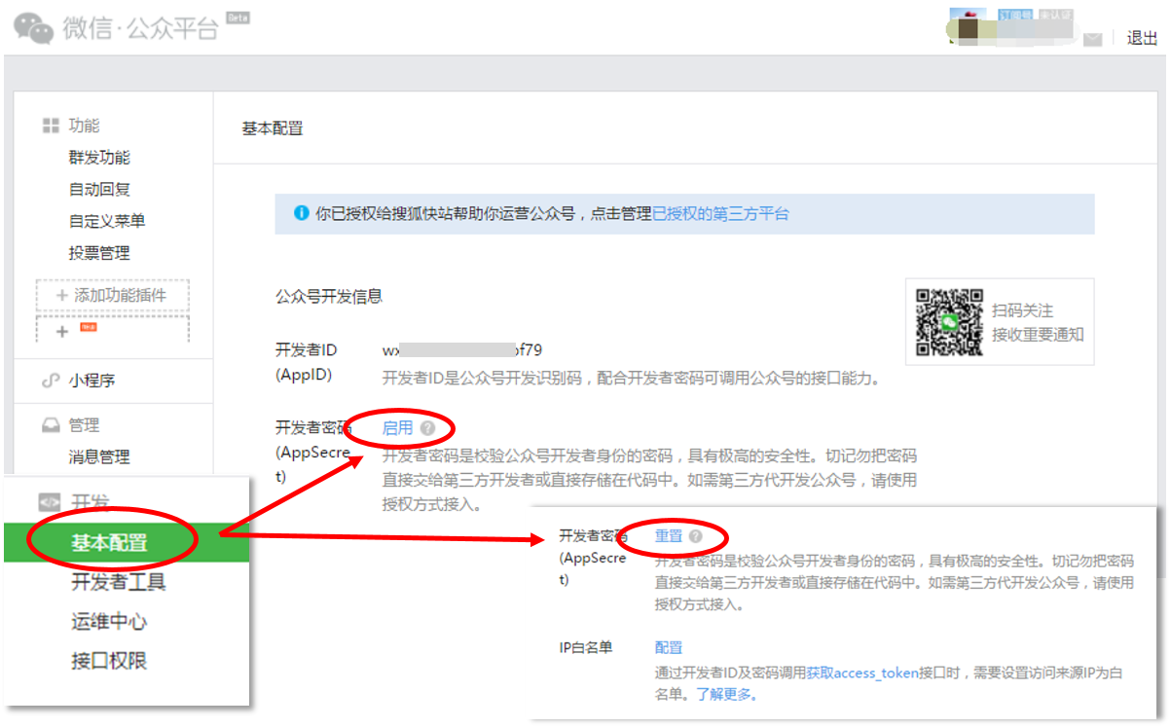Click the help icon next to 重置

pos(695,536)
